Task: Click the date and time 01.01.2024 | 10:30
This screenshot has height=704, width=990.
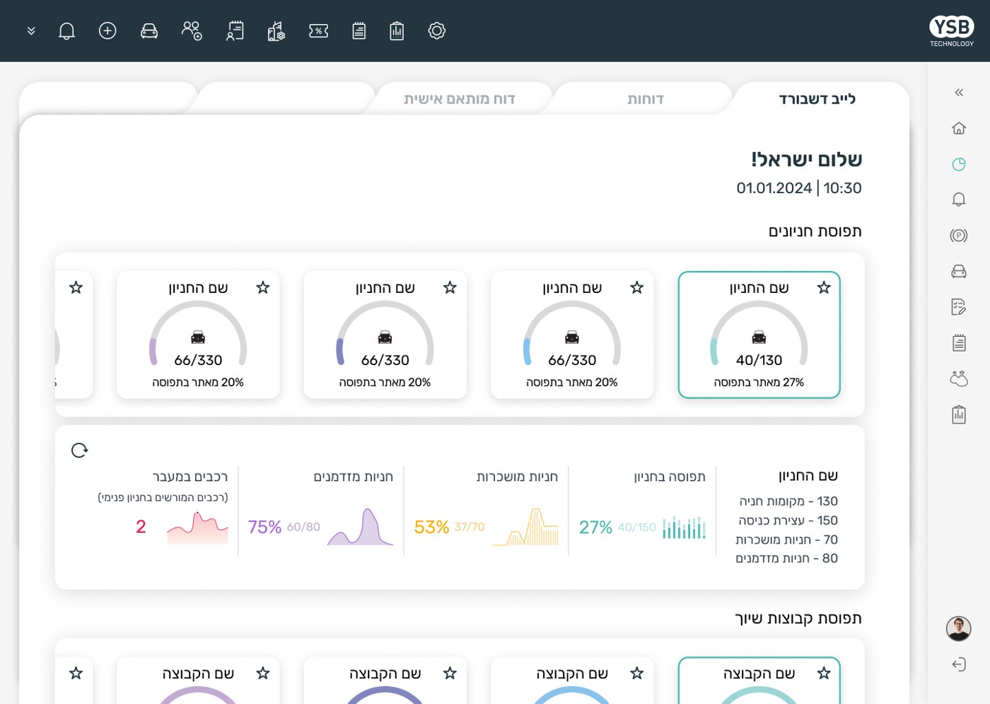Action: 799,188
